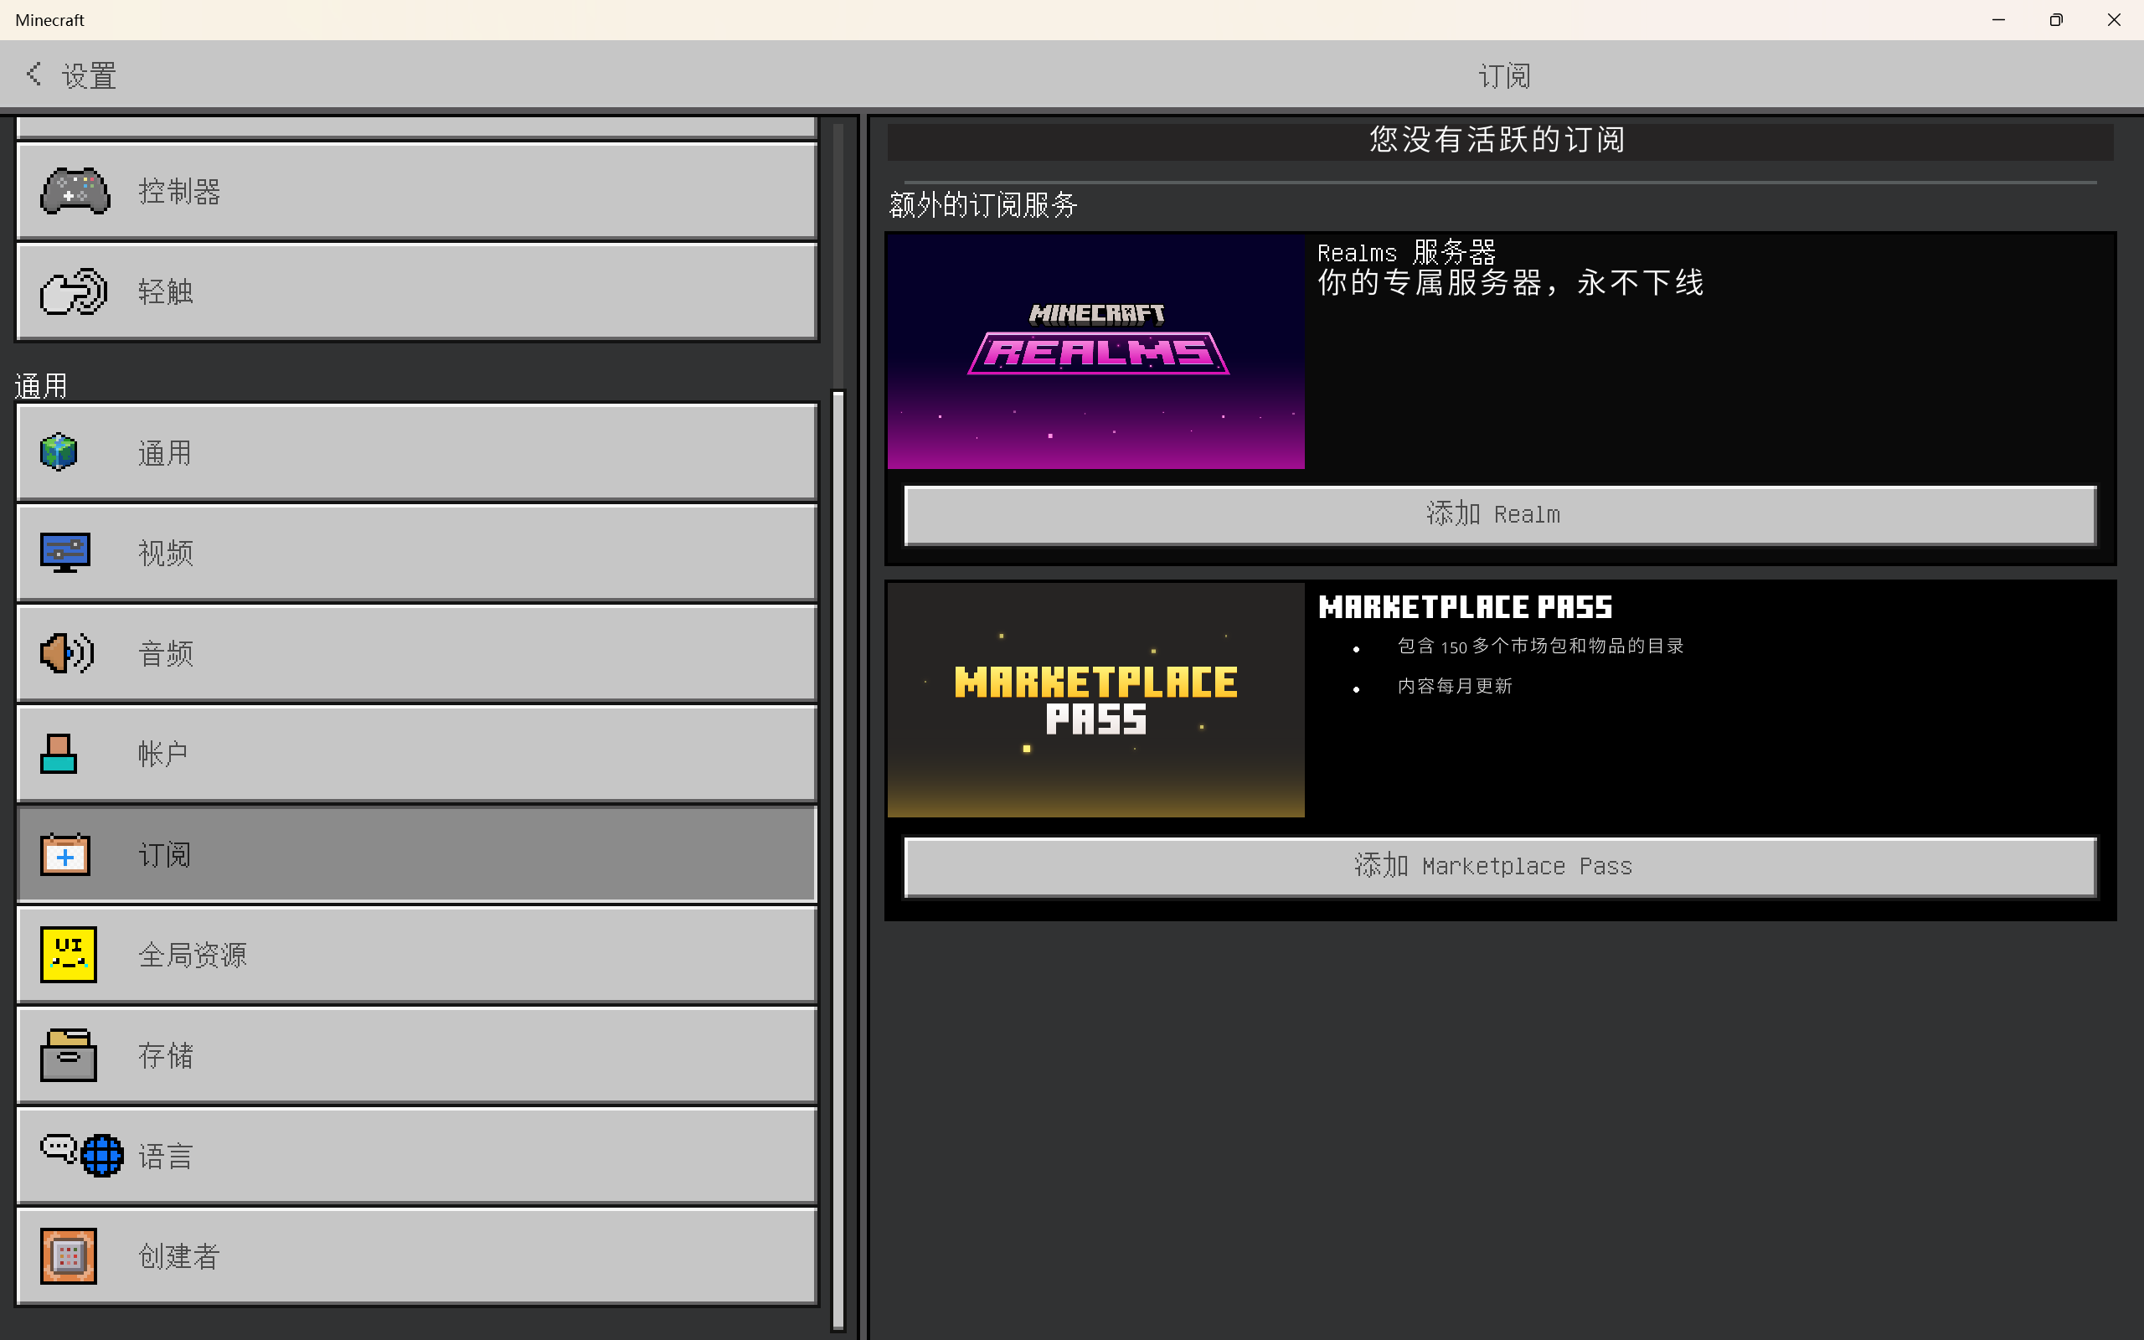Image resolution: width=2144 pixels, height=1340 pixels.
Task: Click the storage box icon for 存储
Action: click(x=68, y=1054)
